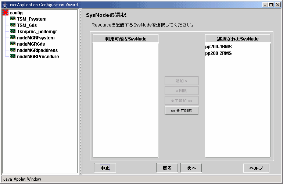The image size is (283, 184).
Task: Select the TSM_Fsystem tree node label
Action: pyautogui.click(x=32, y=19)
